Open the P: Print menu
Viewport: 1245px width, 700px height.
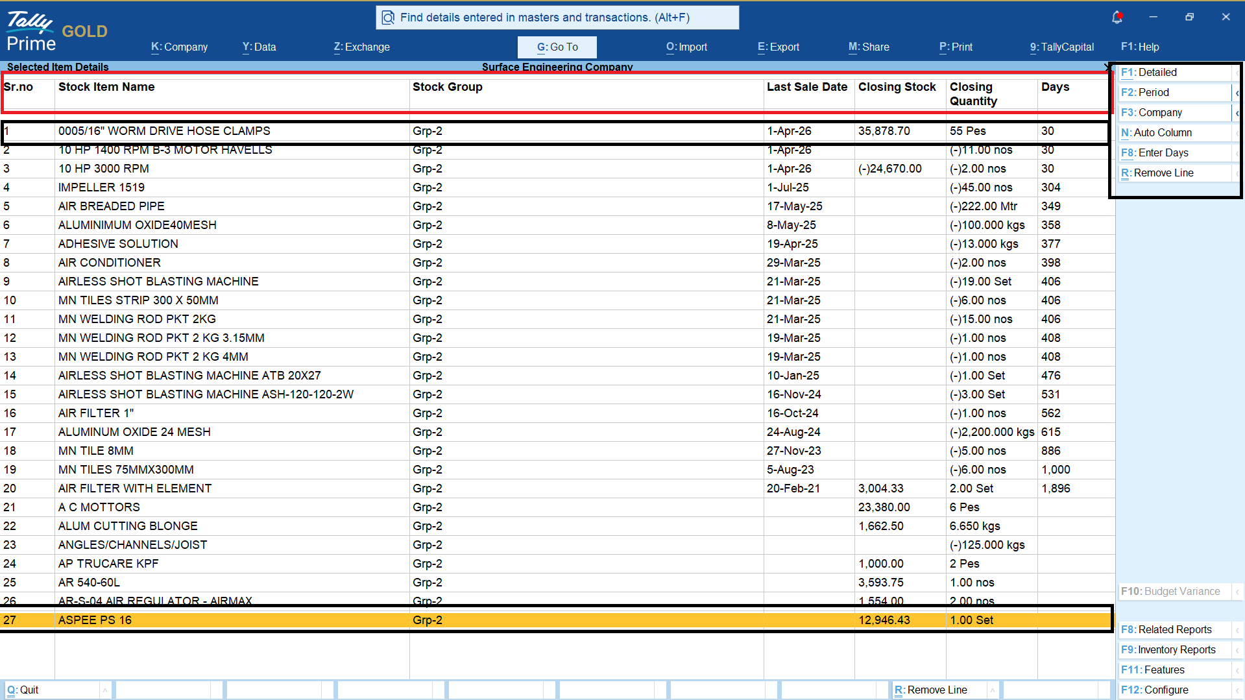tap(956, 47)
